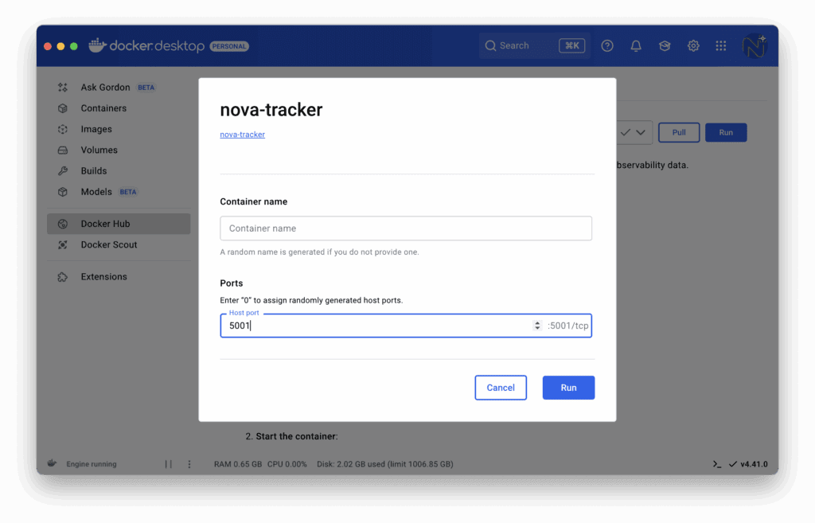Click inside the Host port field

[x=406, y=326]
